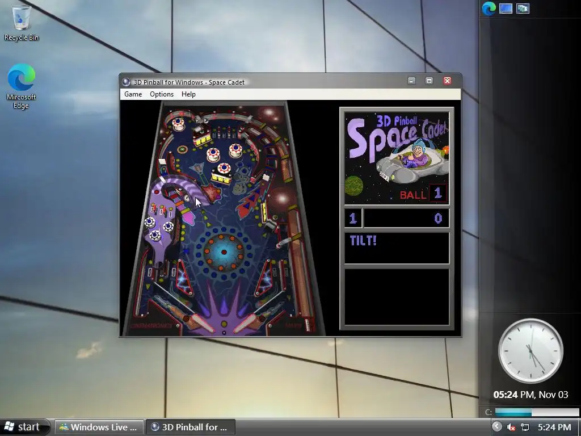Click the player number 1 box
The image size is (581, 436).
353,218
